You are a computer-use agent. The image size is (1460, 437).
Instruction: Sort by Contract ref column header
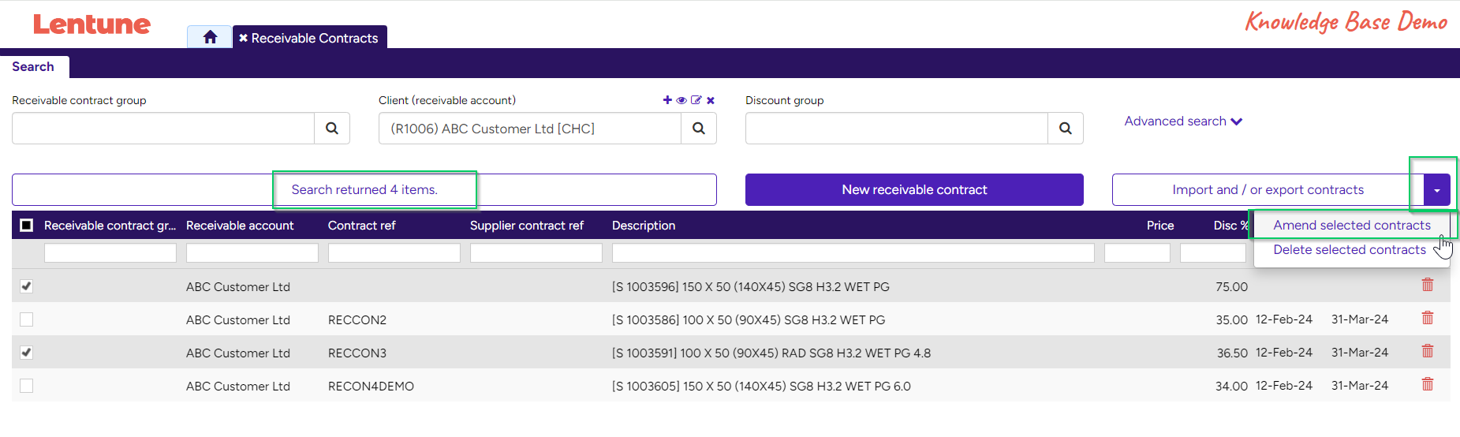362,226
